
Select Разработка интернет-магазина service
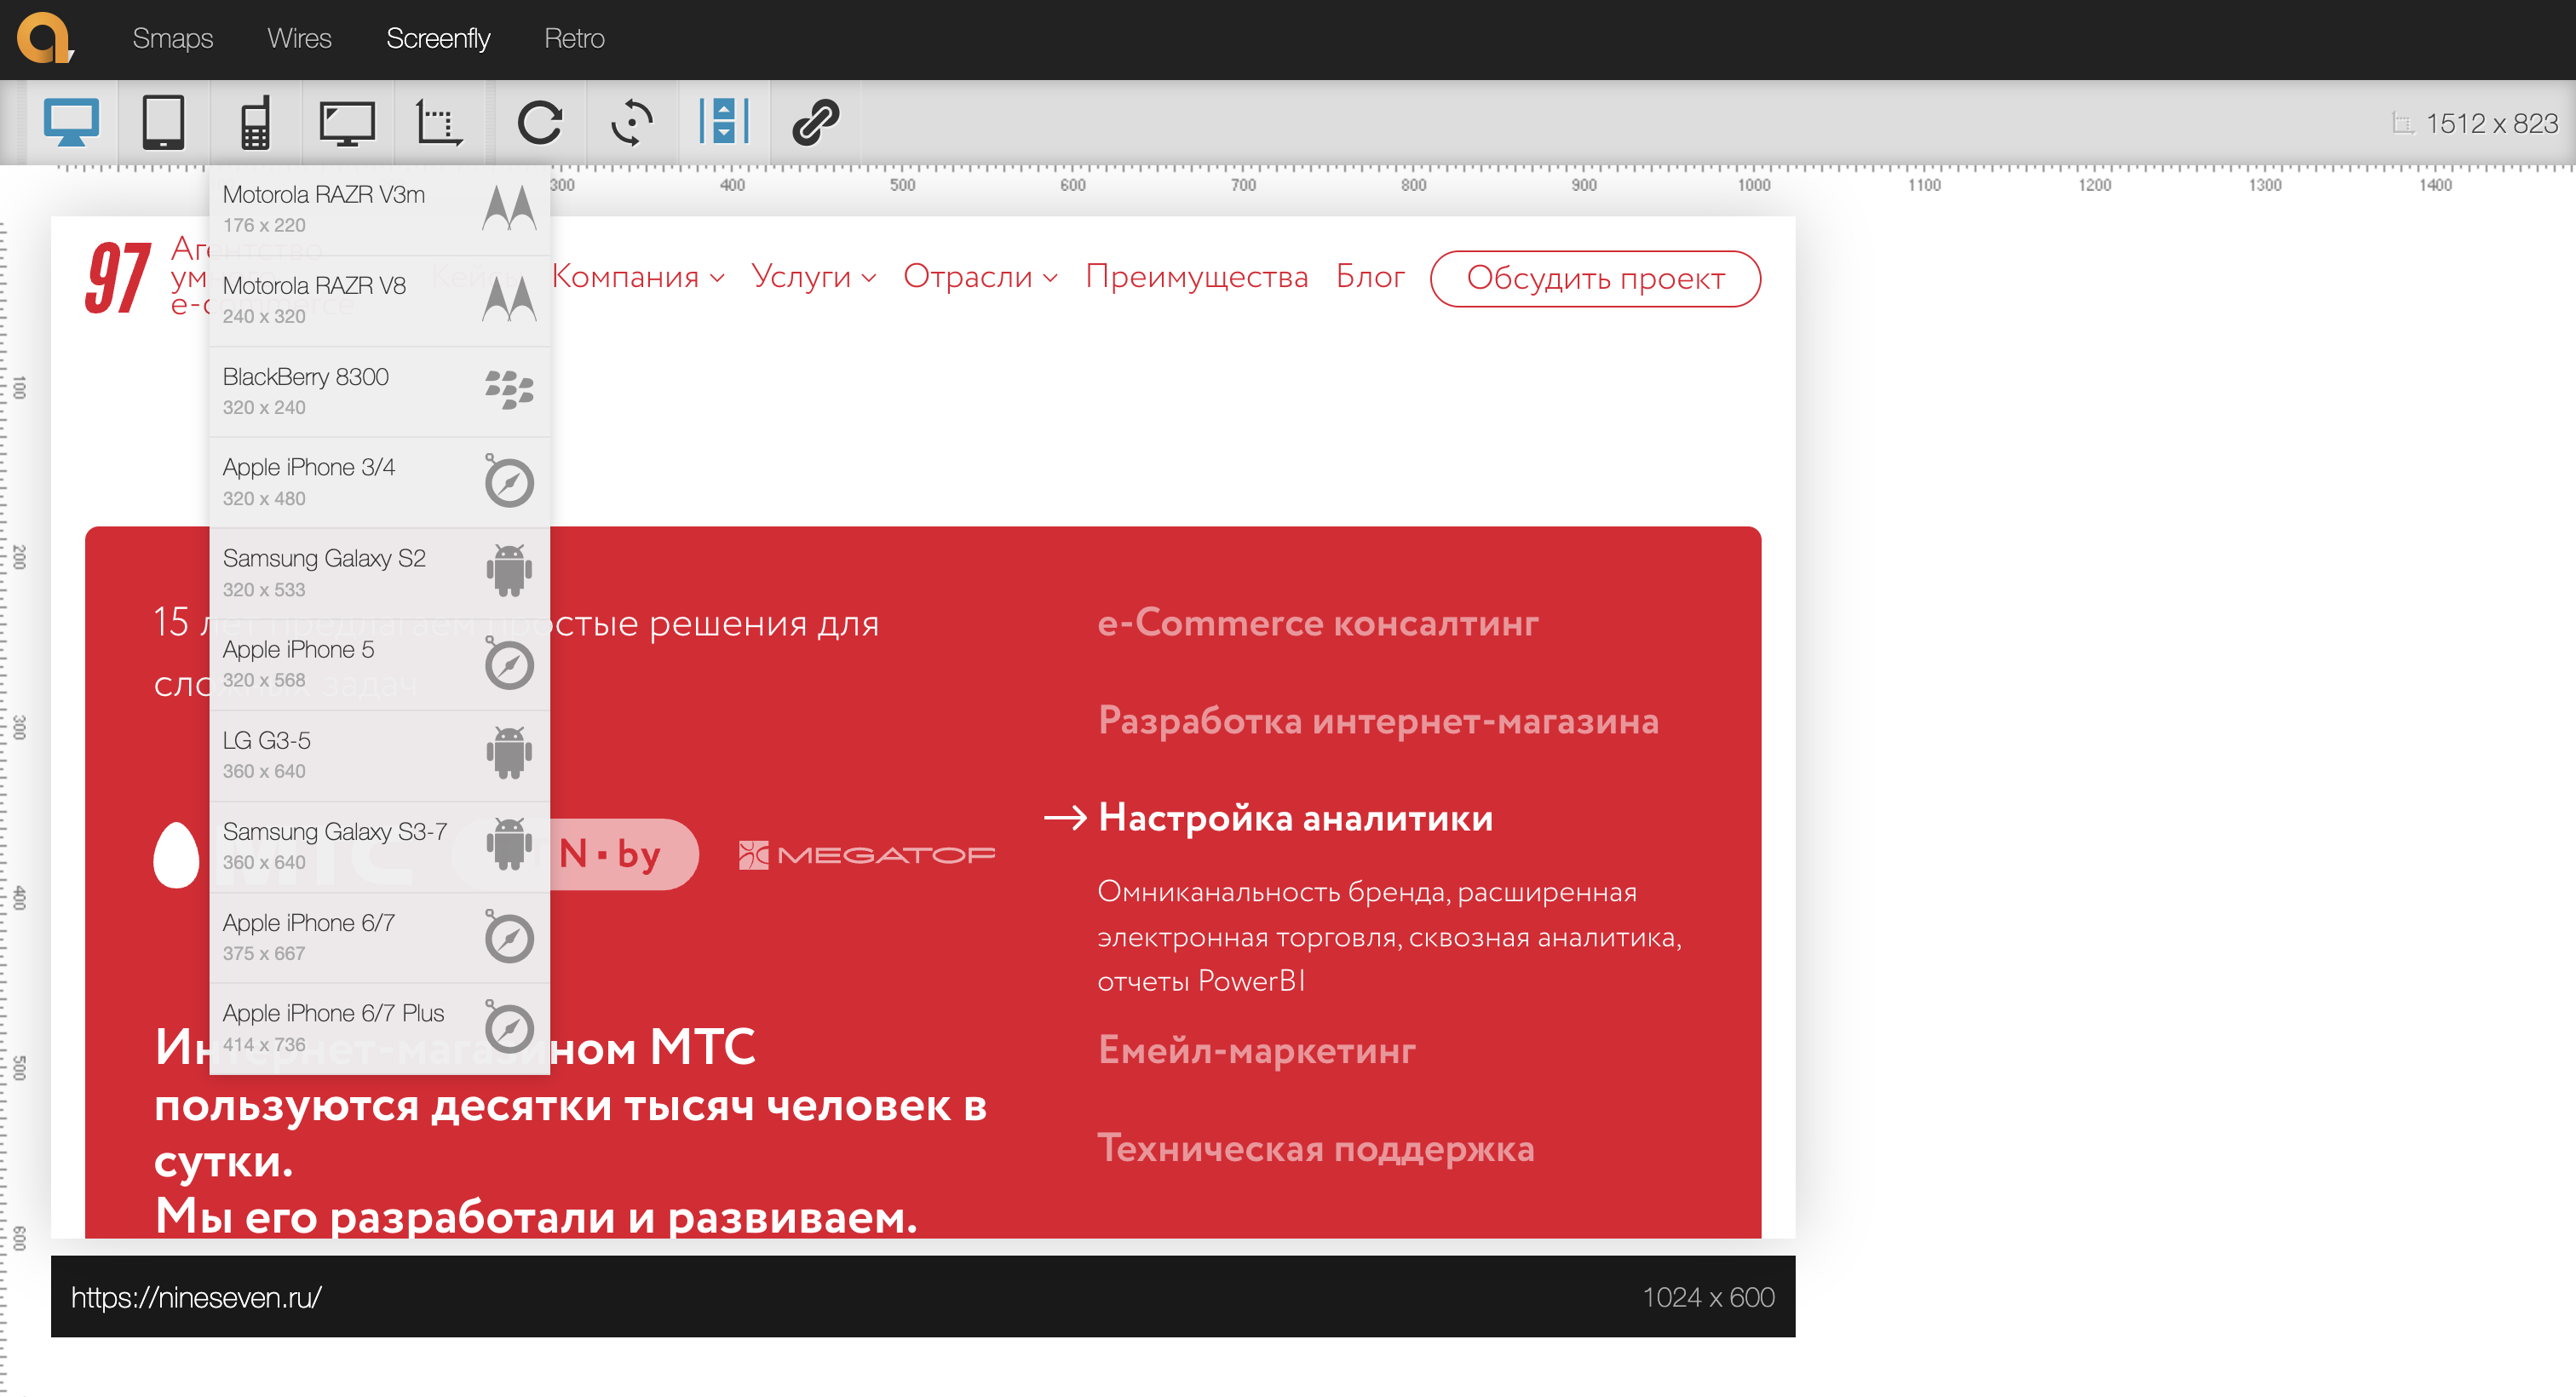click(1378, 721)
